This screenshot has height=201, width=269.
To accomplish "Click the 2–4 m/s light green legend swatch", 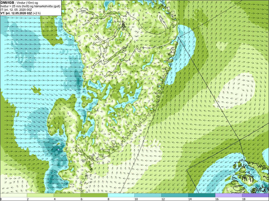I will coord(41,195).
